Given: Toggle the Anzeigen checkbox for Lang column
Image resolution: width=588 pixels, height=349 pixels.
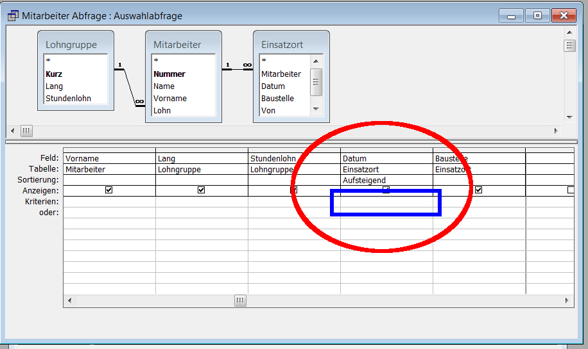Looking at the screenshot, I should (x=201, y=190).
